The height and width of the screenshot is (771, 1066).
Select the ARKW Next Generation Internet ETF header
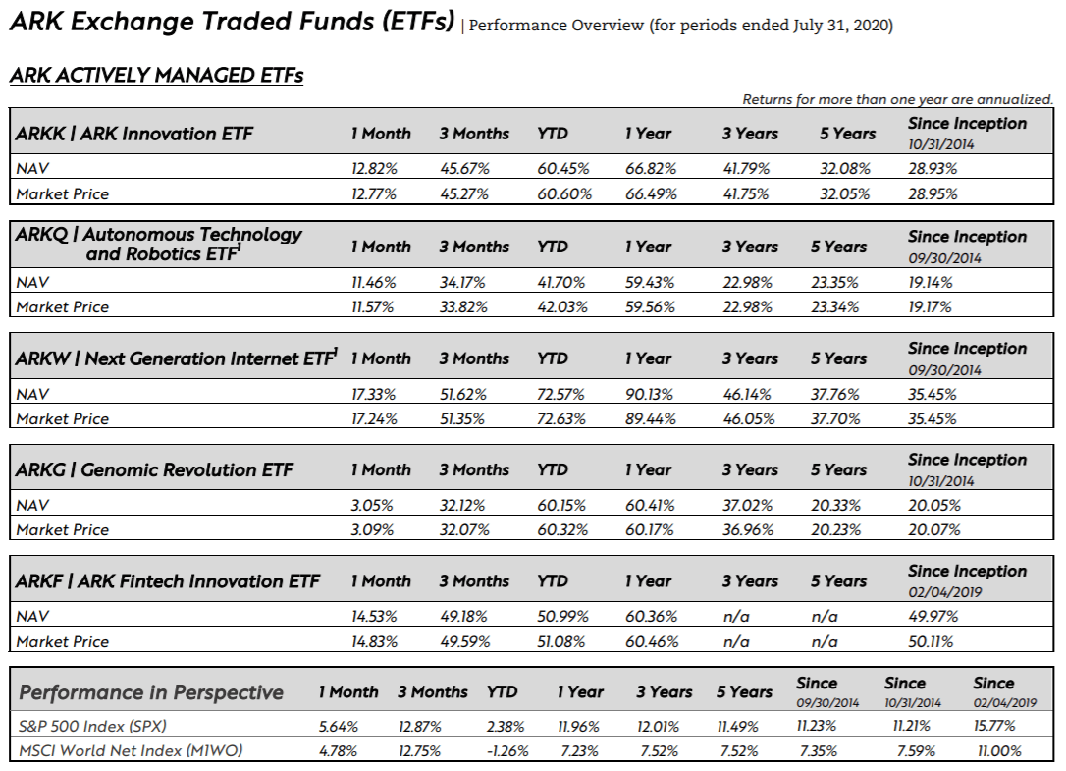176,358
